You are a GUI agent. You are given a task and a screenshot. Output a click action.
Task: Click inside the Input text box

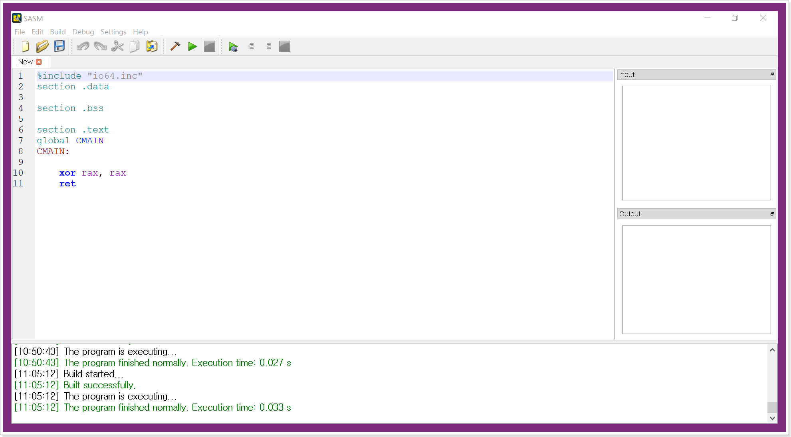point(696,143)
